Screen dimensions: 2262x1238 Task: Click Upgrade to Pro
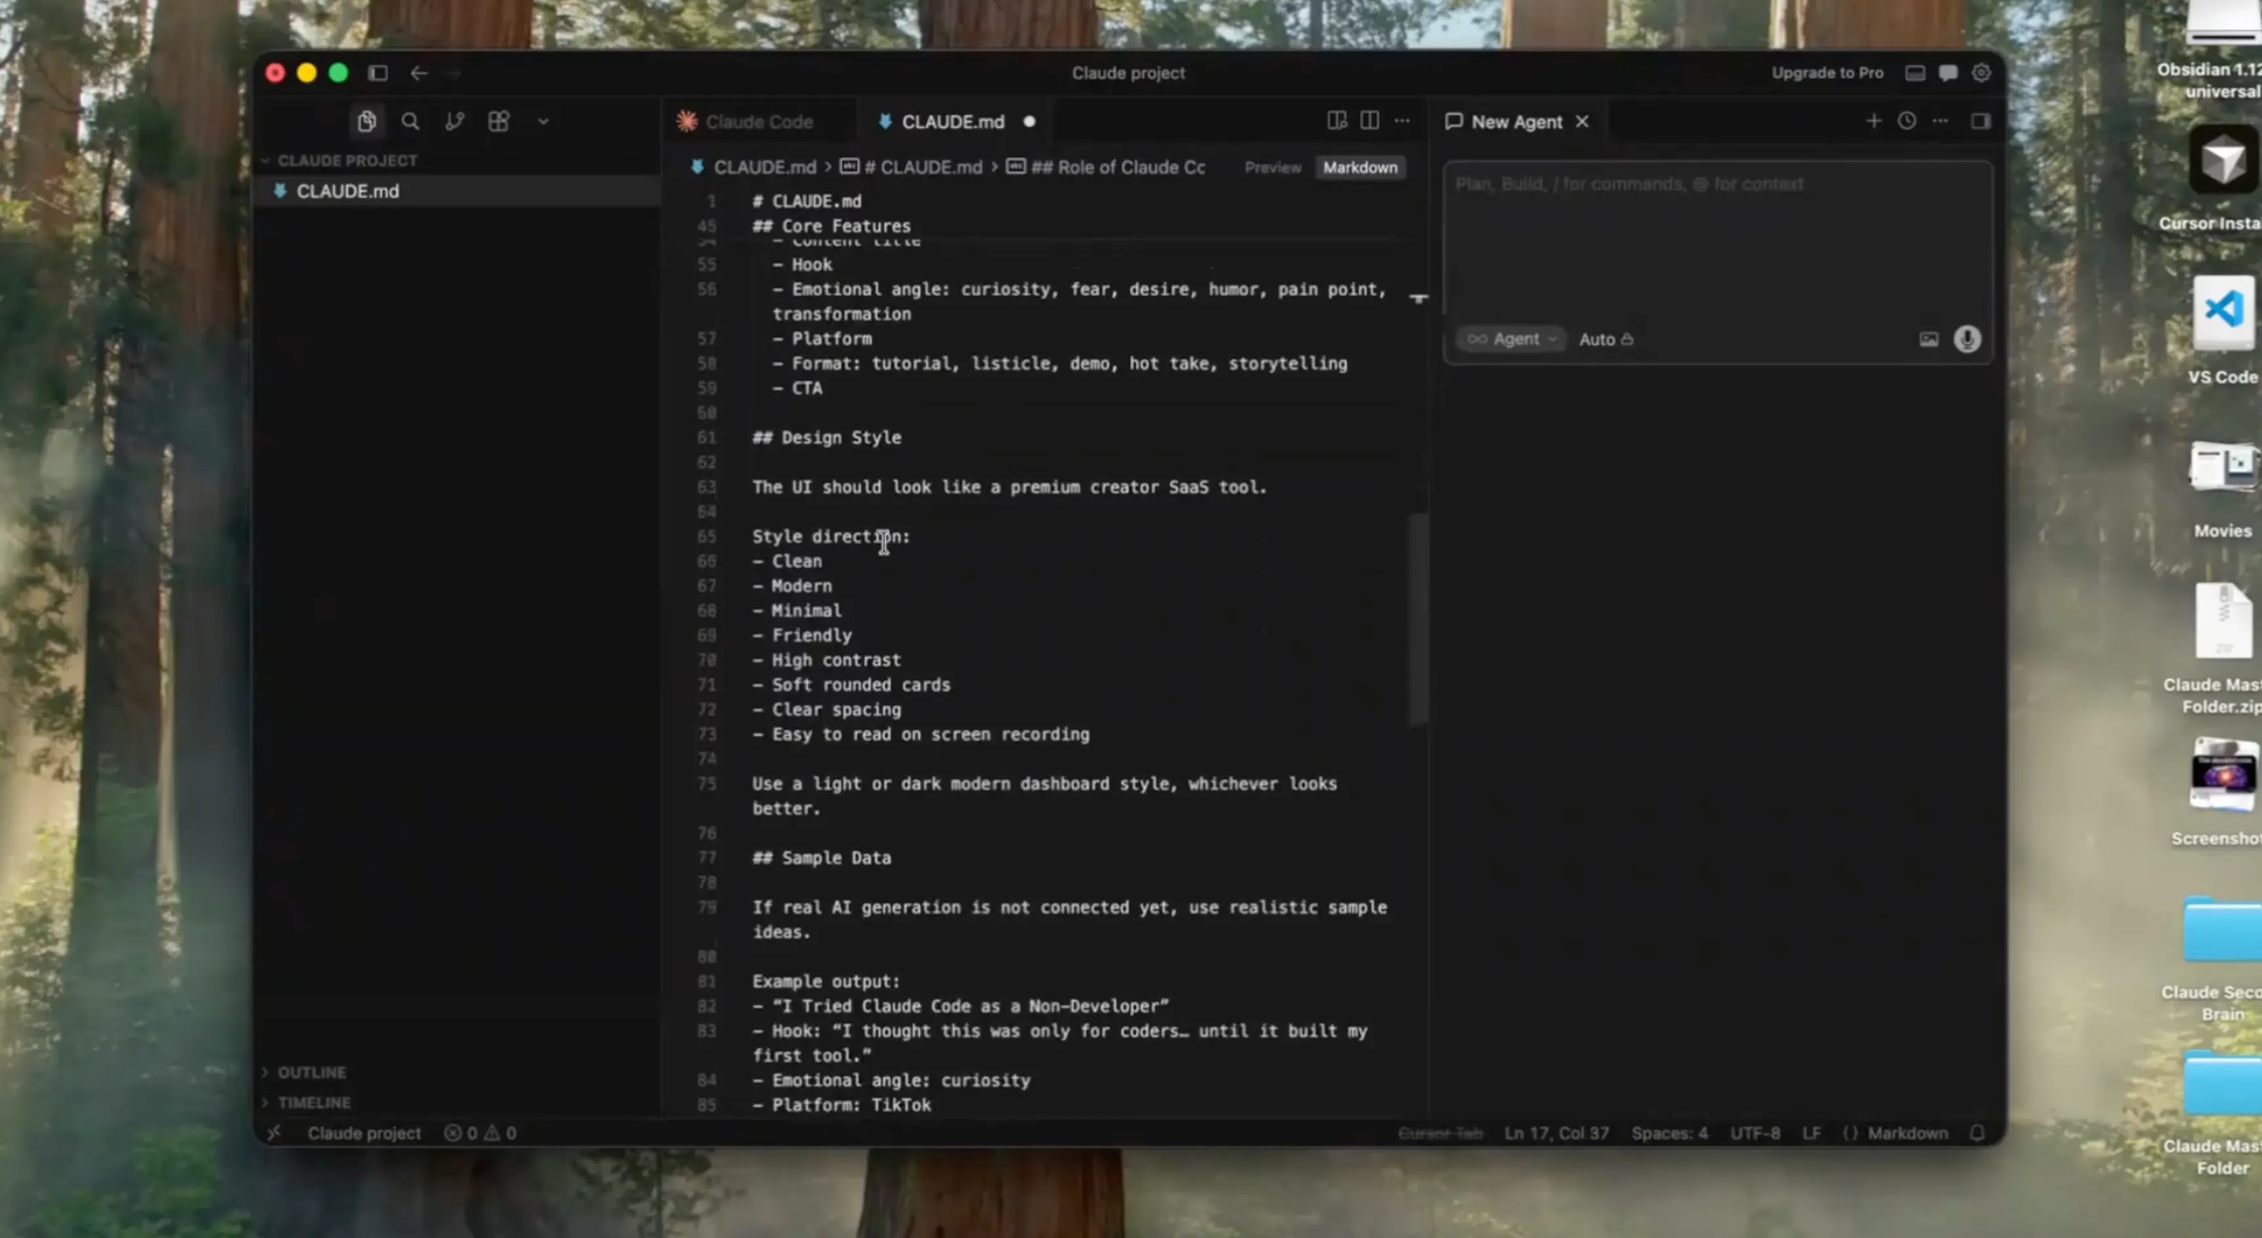coord(1827,73)
